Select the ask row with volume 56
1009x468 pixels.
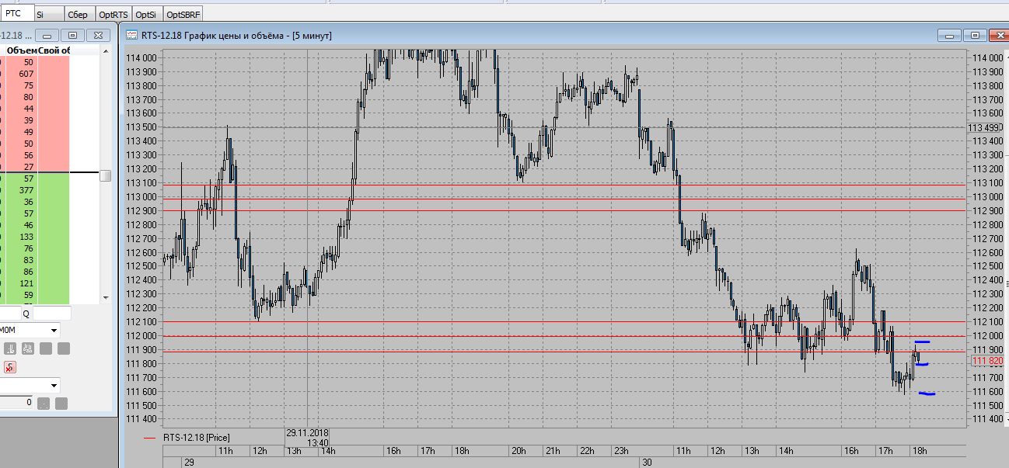[x=35, y=155]
